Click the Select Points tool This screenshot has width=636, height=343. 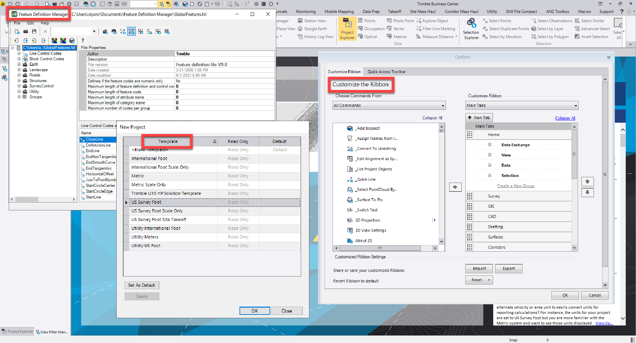tap(497, 21)
